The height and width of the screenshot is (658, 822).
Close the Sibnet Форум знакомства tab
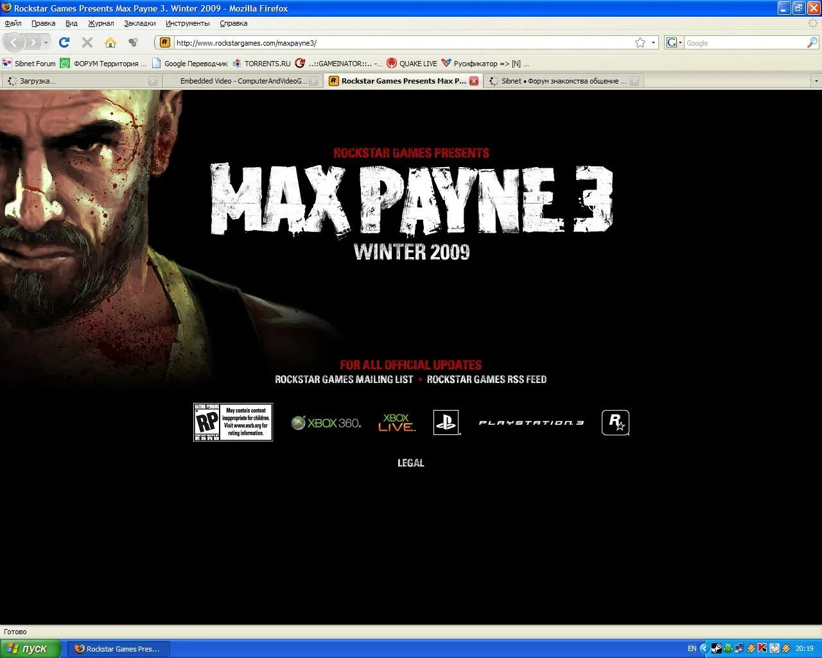tap(634, 81)
